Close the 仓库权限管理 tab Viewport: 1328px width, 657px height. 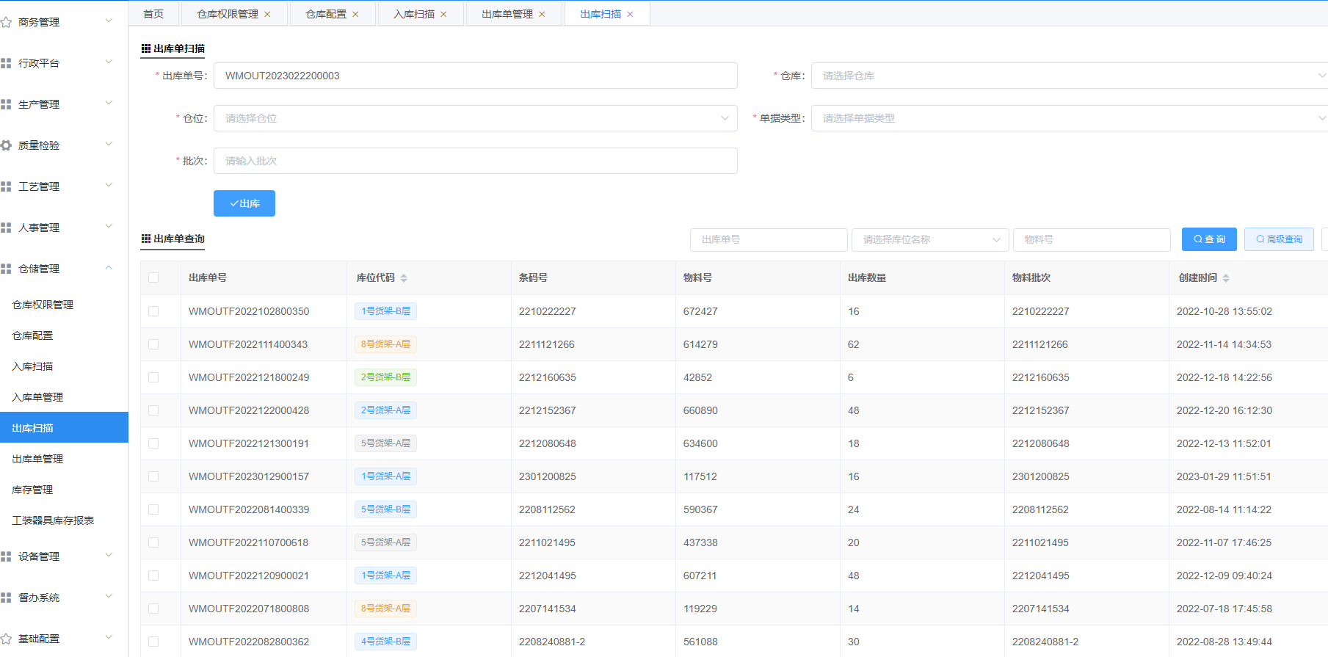tap(267, 14)
